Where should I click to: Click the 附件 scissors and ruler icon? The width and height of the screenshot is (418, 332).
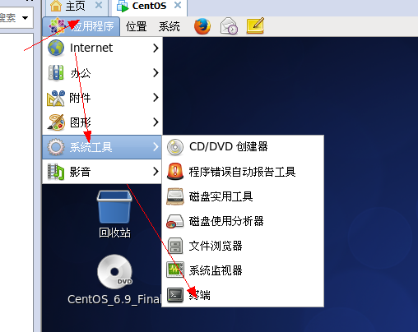tap(56, 98)
